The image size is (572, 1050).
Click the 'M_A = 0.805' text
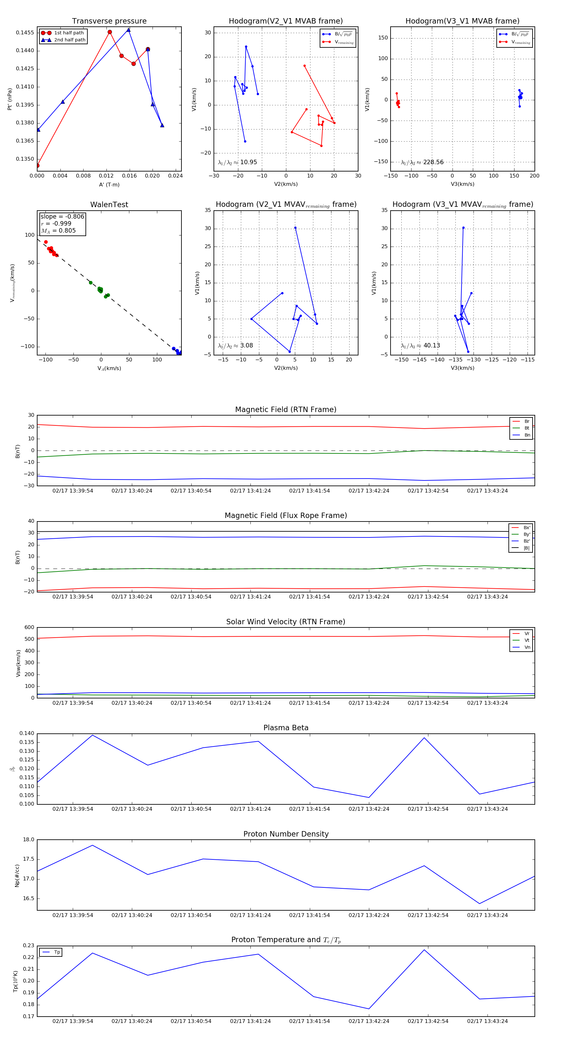58,231
